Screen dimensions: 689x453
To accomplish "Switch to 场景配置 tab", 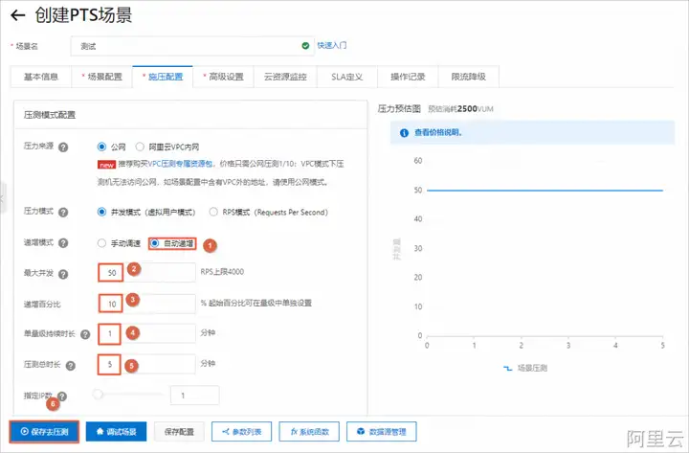I will click(x=102, y=77).
